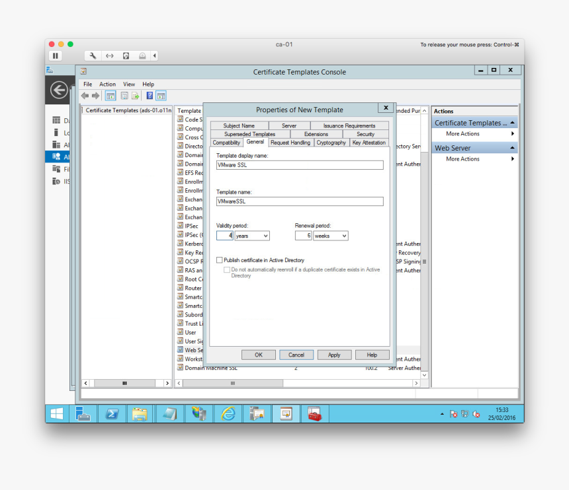The width and height of the screenshot is (569, 490).
Task: Collapse Web Server actions section
Action: pos(512,148)
